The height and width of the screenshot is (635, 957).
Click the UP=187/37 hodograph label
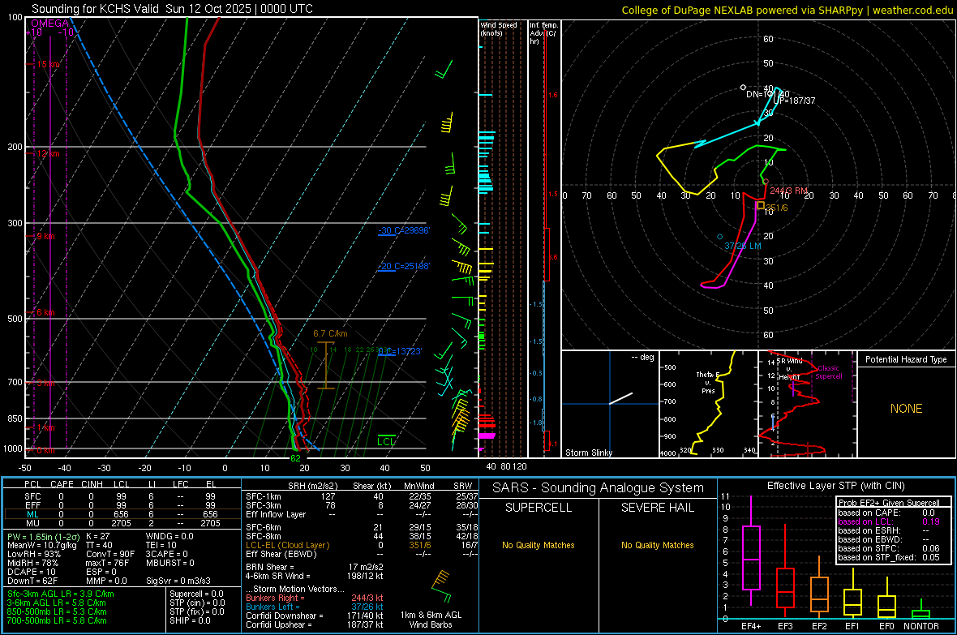click(794, 101)
